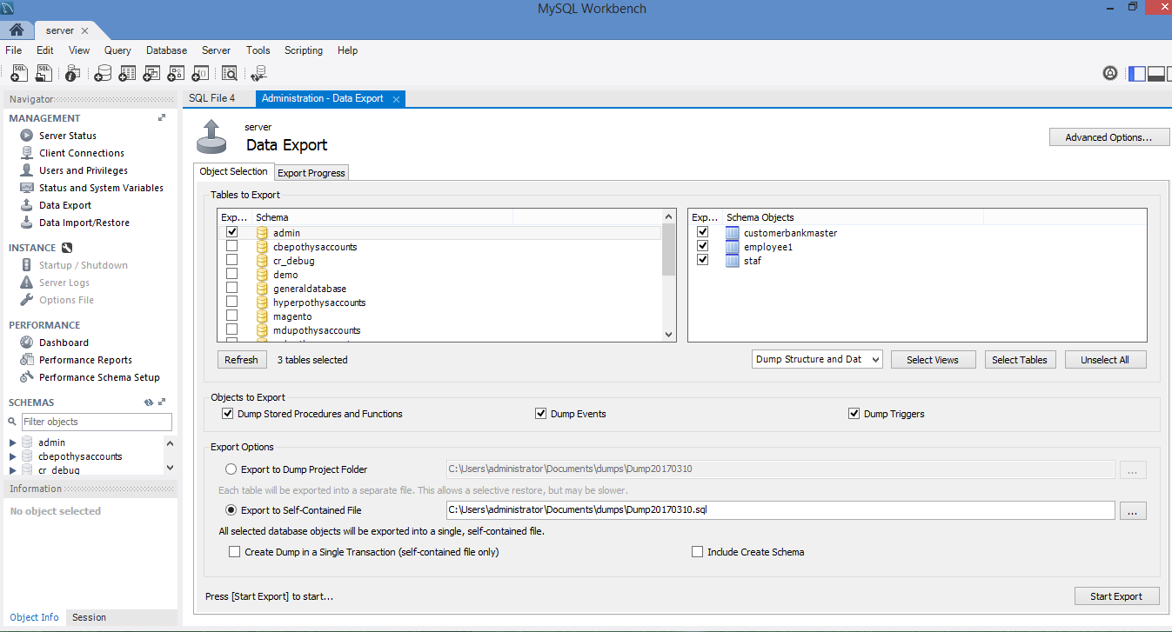Switch to the Session tab

click(x=89, y=617)
